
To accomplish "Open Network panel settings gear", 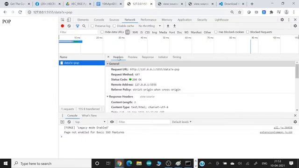I will tap(295, 26).
